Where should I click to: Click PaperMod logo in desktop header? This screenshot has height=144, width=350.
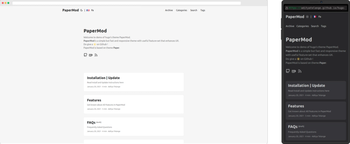[71, 10]
